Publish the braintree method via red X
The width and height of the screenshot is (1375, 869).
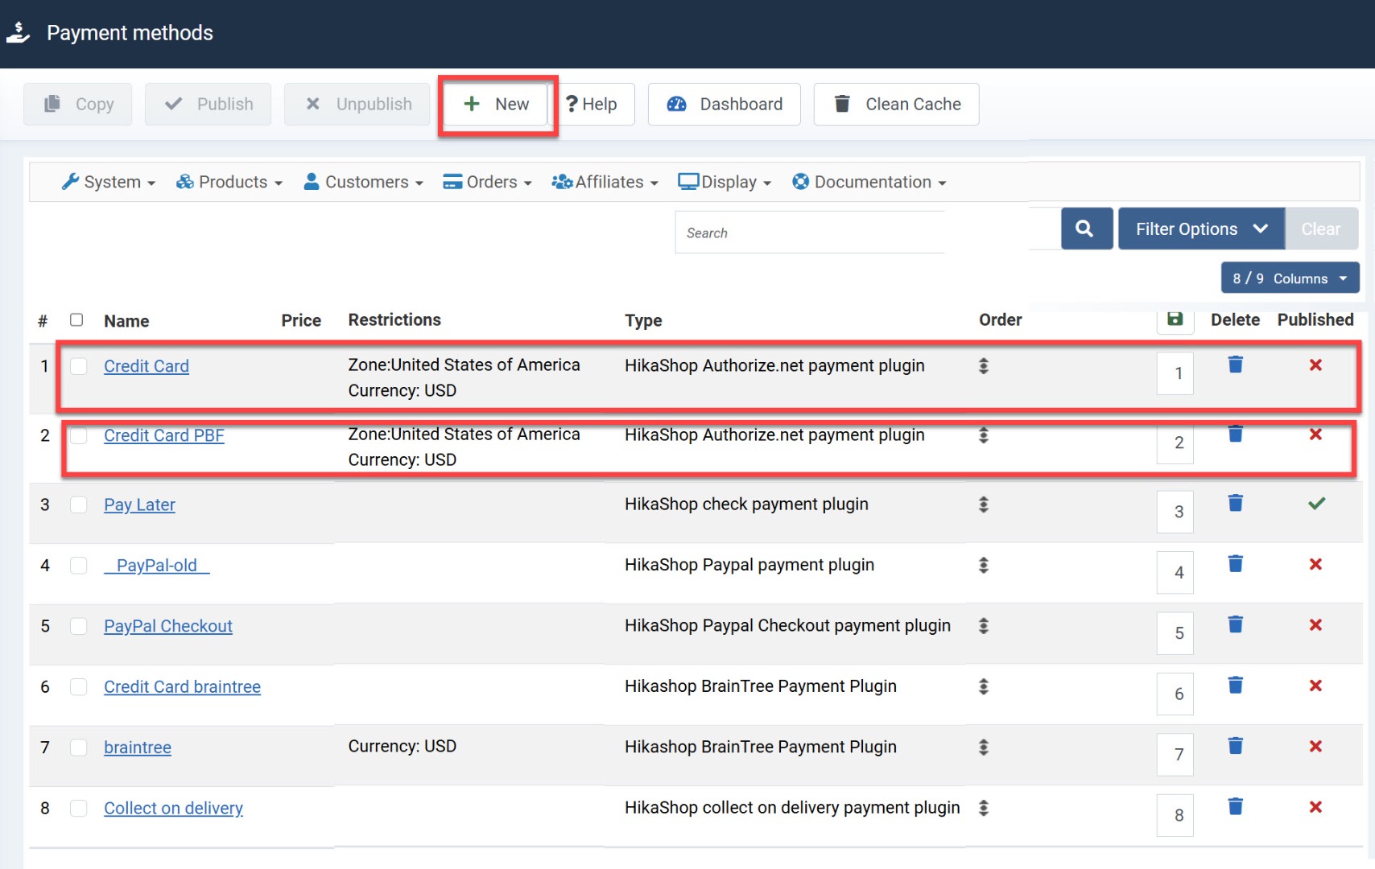1315,747
